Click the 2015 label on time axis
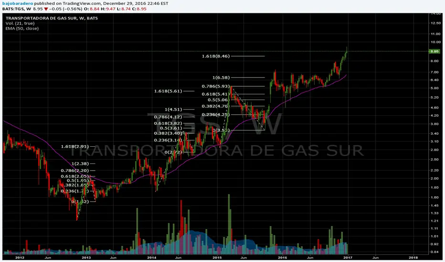445x262 pixels. tap(217, 257)
